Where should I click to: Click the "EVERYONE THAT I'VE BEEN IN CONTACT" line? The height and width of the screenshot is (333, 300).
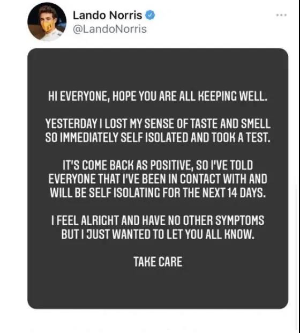[x=158, y=179]
